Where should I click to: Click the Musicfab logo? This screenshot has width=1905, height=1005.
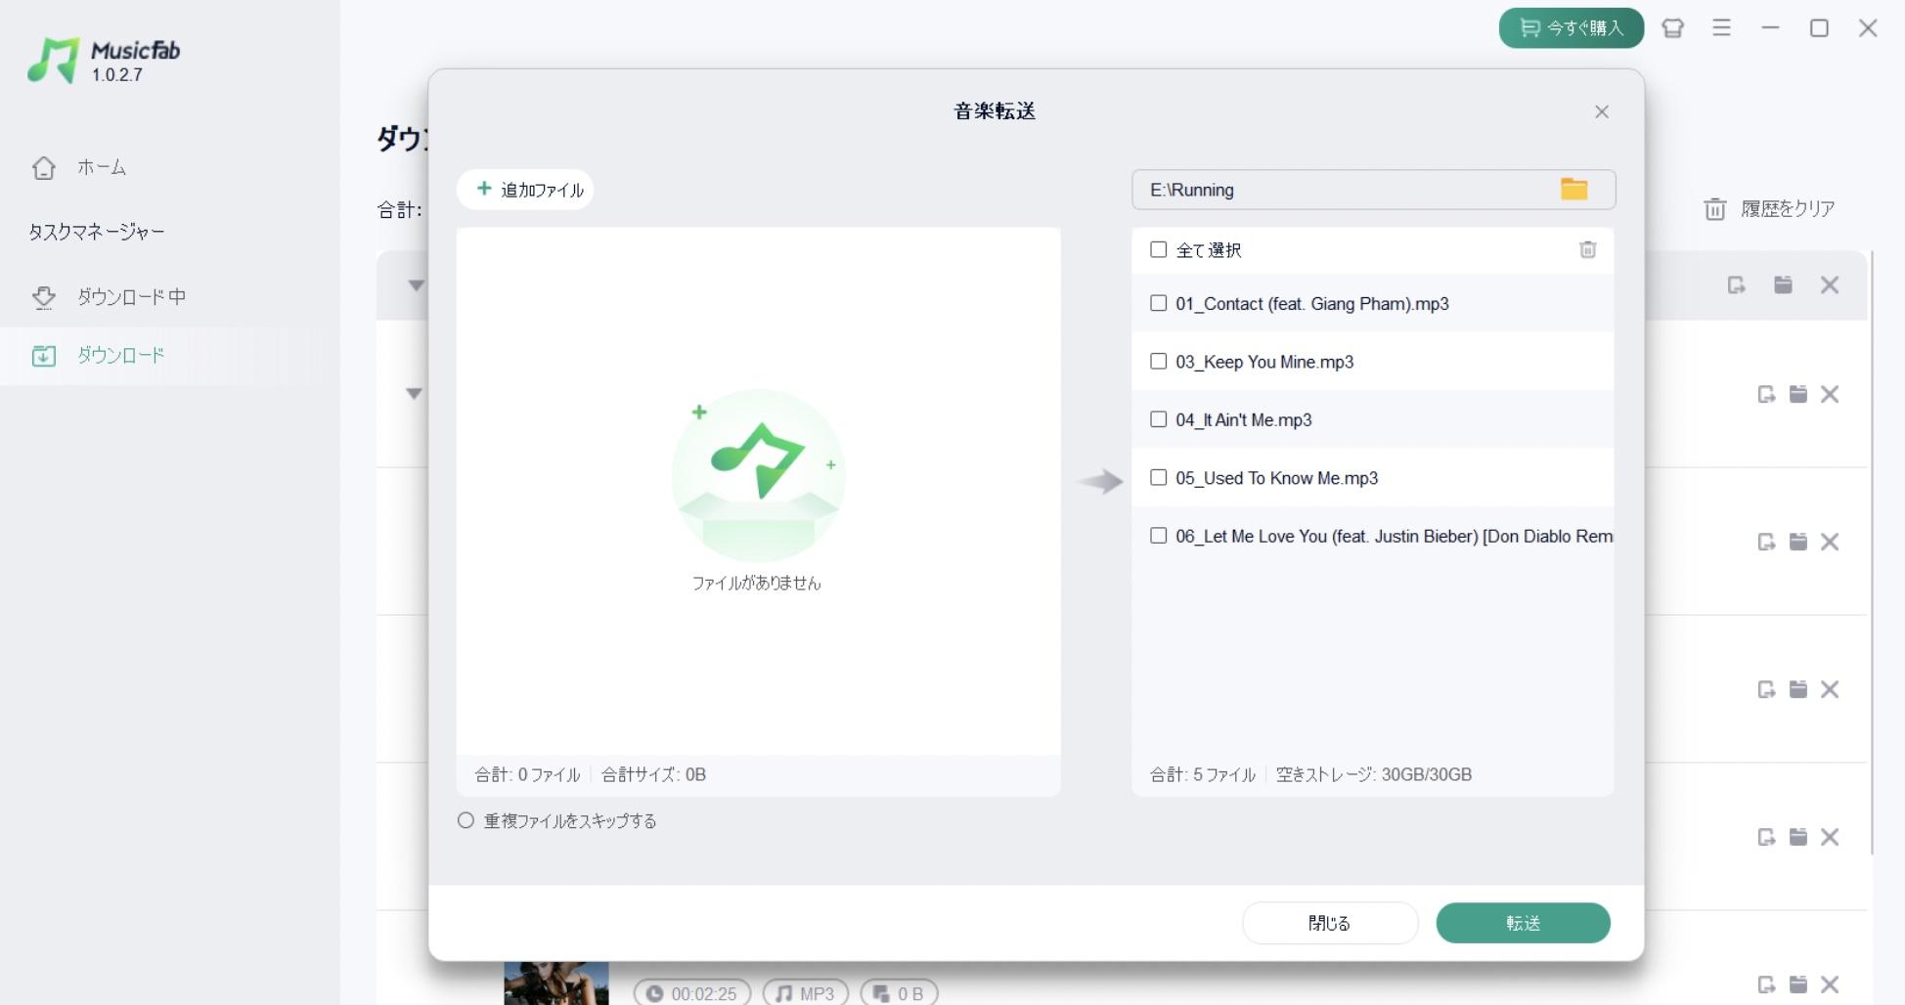pyautogui.click(x=104, y=61)
